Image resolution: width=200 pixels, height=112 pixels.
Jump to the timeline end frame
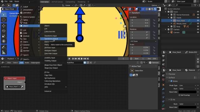88,59
